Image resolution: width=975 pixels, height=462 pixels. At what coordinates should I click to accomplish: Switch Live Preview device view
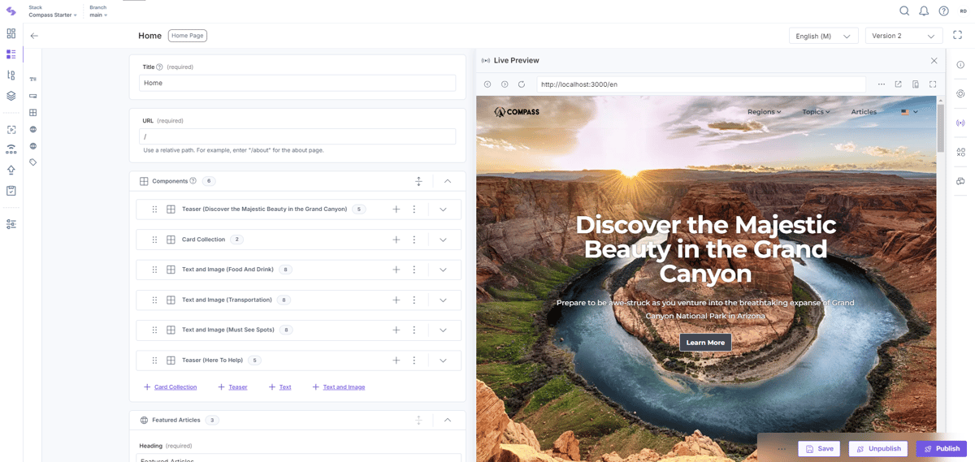click(916, 84)
